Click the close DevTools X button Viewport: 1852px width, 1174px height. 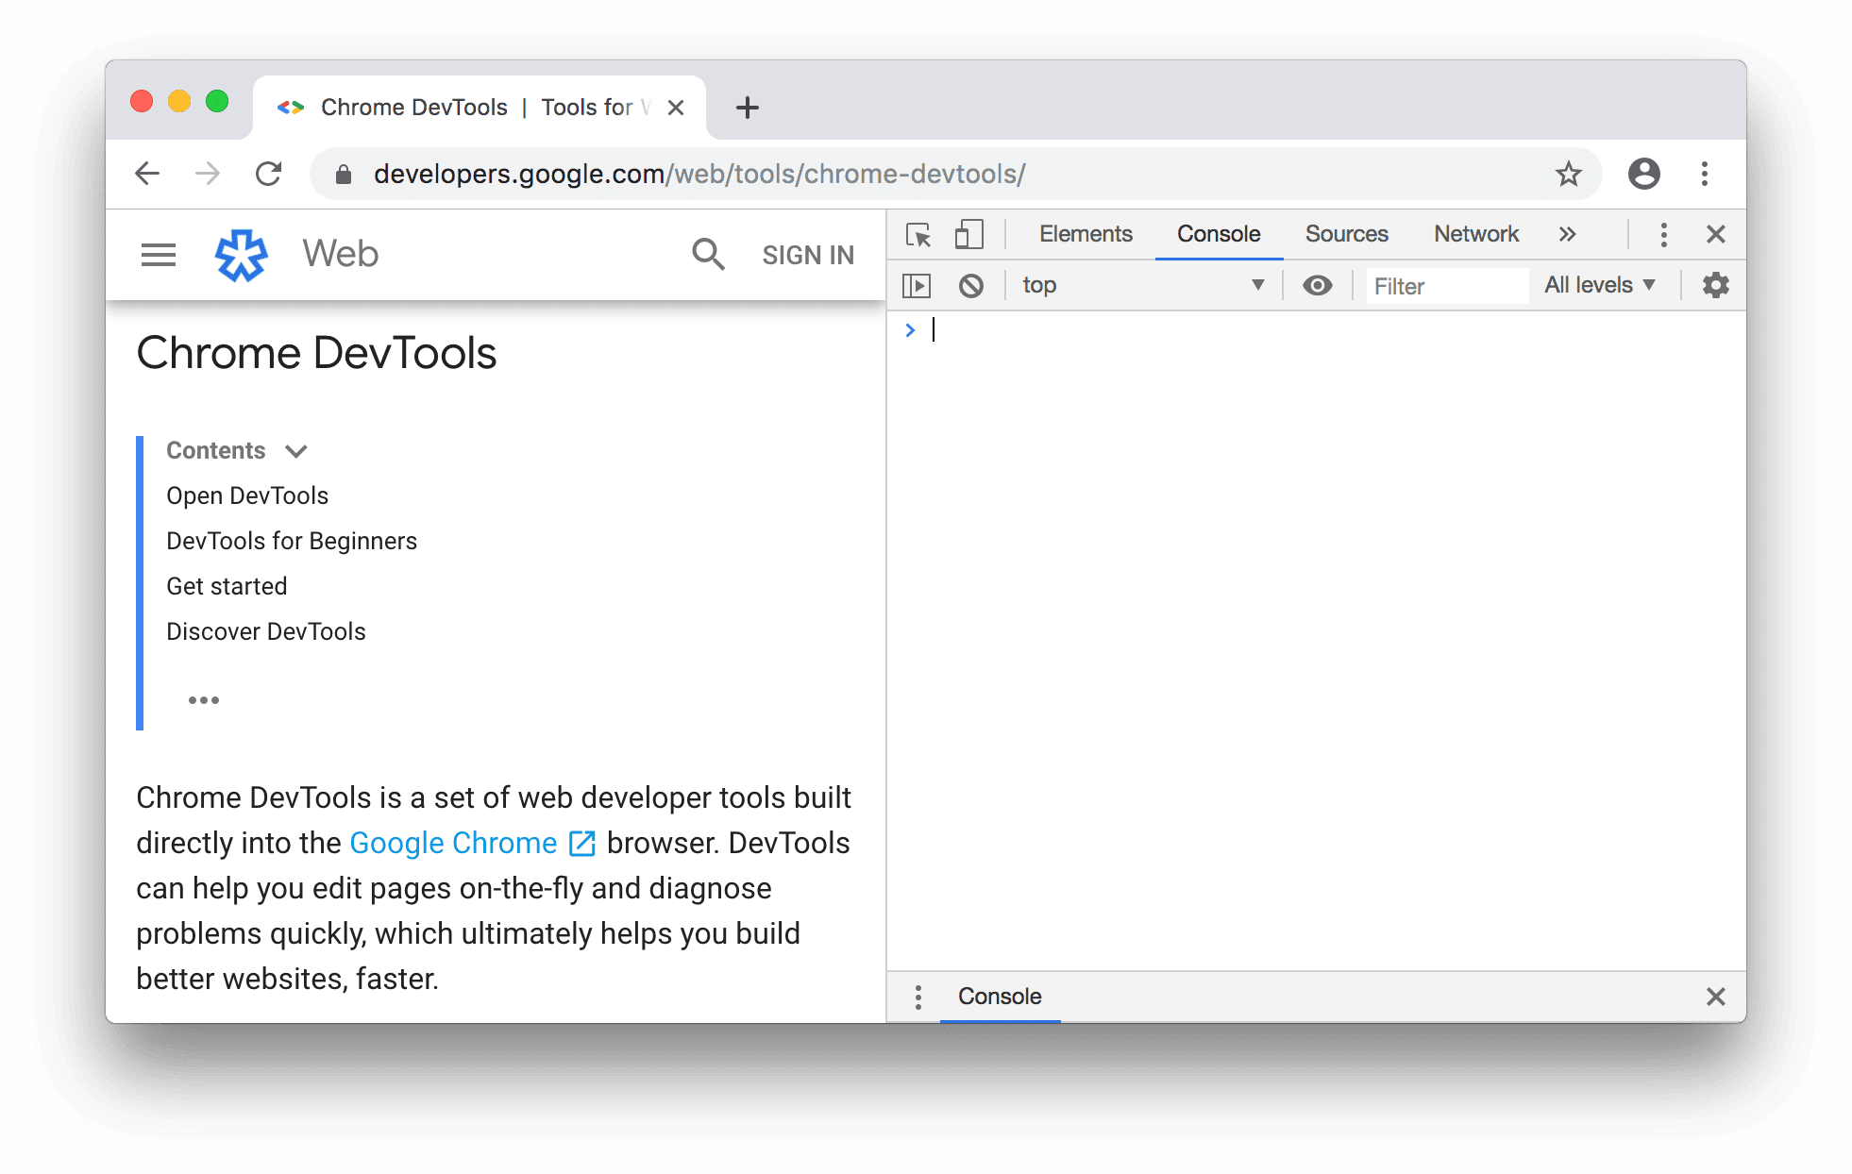[x=1716, y=233]
